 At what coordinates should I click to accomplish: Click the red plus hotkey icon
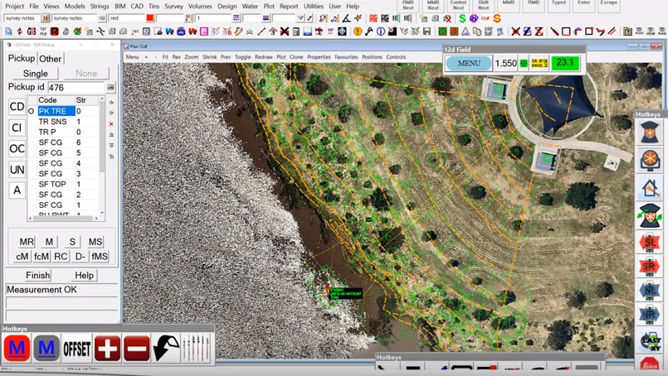[x=107, y=349]
